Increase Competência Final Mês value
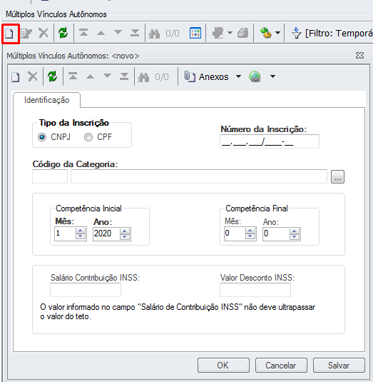The height and width of the screenshot is (382, 373). [250, 231]
